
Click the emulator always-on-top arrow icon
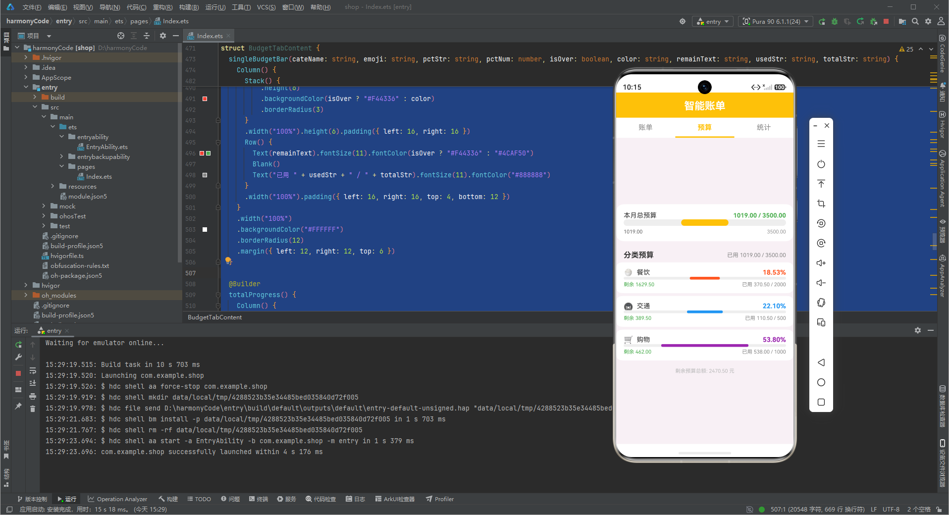point(821,184)
